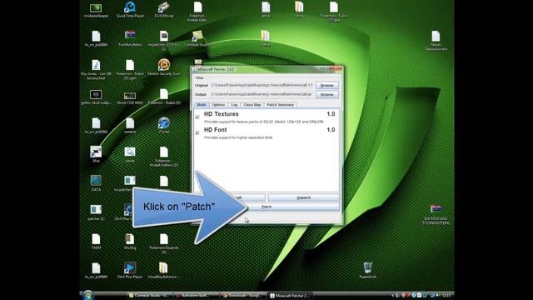The height and width of the screenshot is (300, 533).
Task: Select the iTunes desktop shortcut
Action: point(164,125)
